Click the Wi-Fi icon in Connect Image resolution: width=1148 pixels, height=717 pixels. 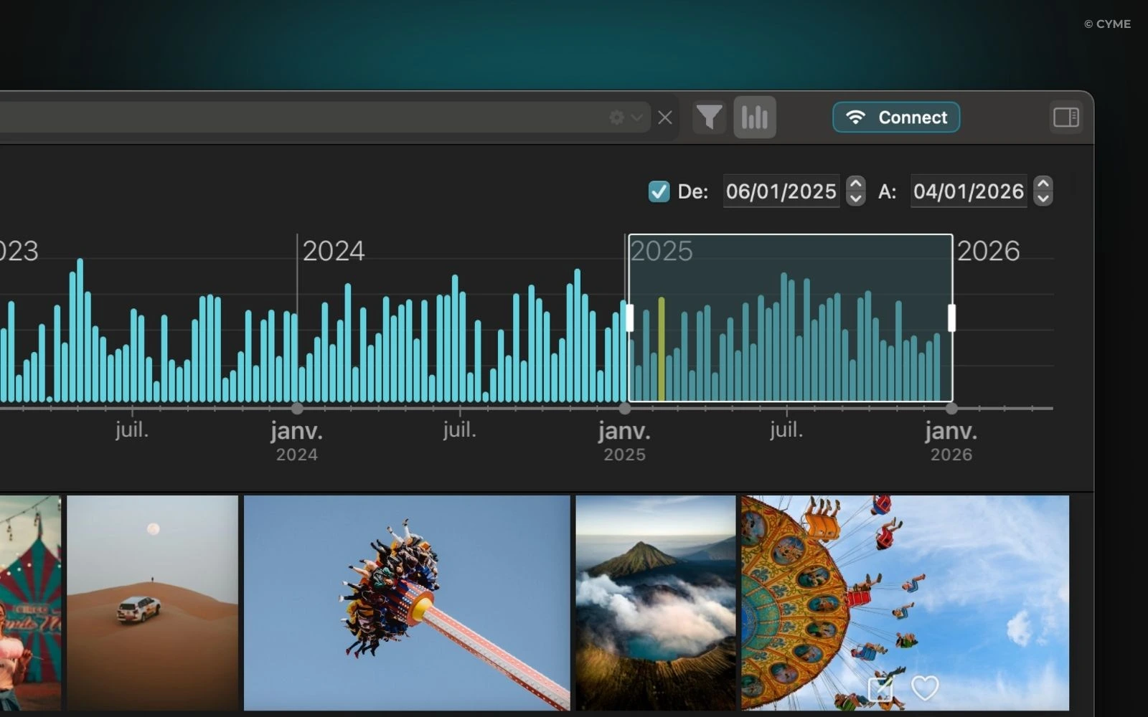tap(855, 118)
